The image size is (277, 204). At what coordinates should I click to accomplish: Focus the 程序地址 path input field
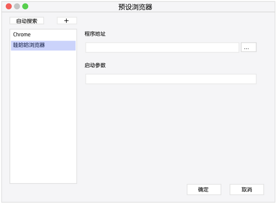(162, 47)
